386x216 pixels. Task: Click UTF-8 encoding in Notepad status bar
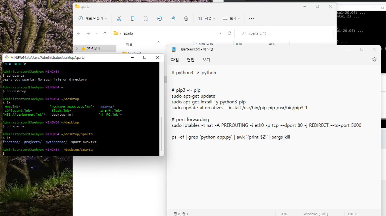point(352,214)
